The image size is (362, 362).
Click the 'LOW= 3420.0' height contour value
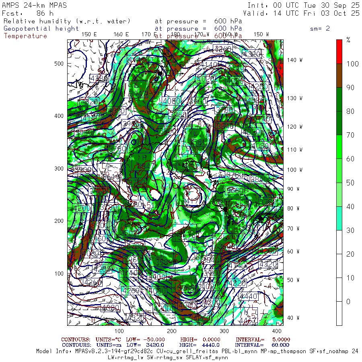point(145,345)
